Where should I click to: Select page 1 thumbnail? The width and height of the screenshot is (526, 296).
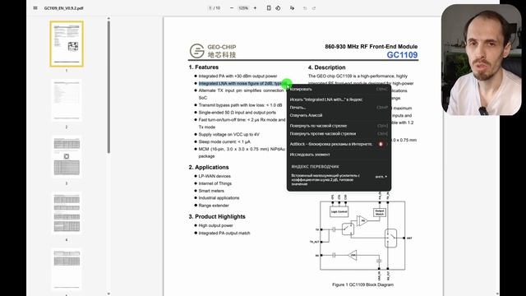pyautogui.click(x=67, y=44)
